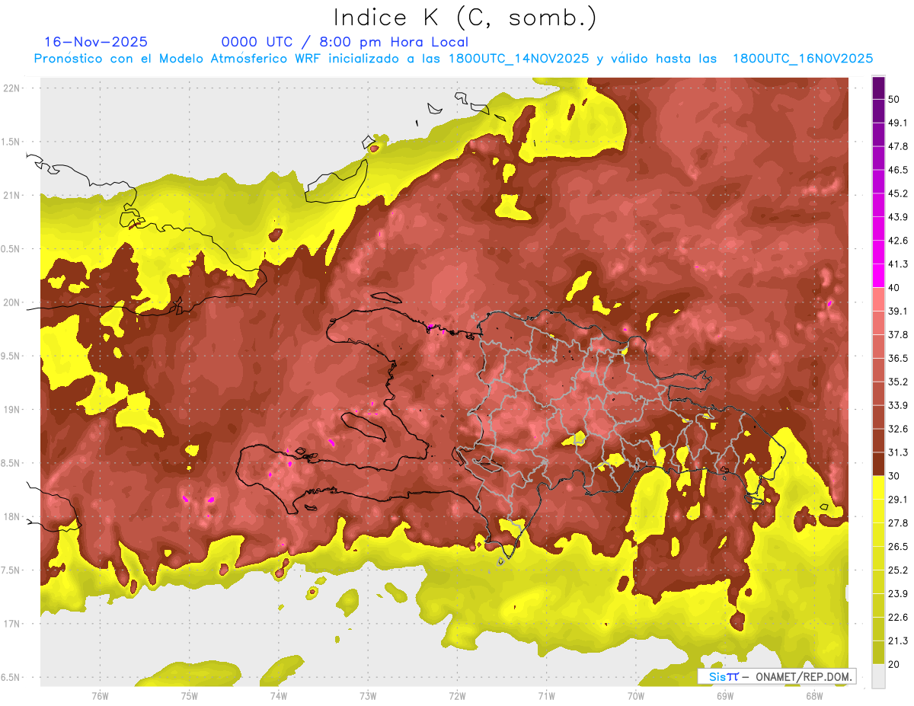Click the colorbar value '22.6'
The width and height of the screenshot is (914, 706).
[x=898, y=618]
